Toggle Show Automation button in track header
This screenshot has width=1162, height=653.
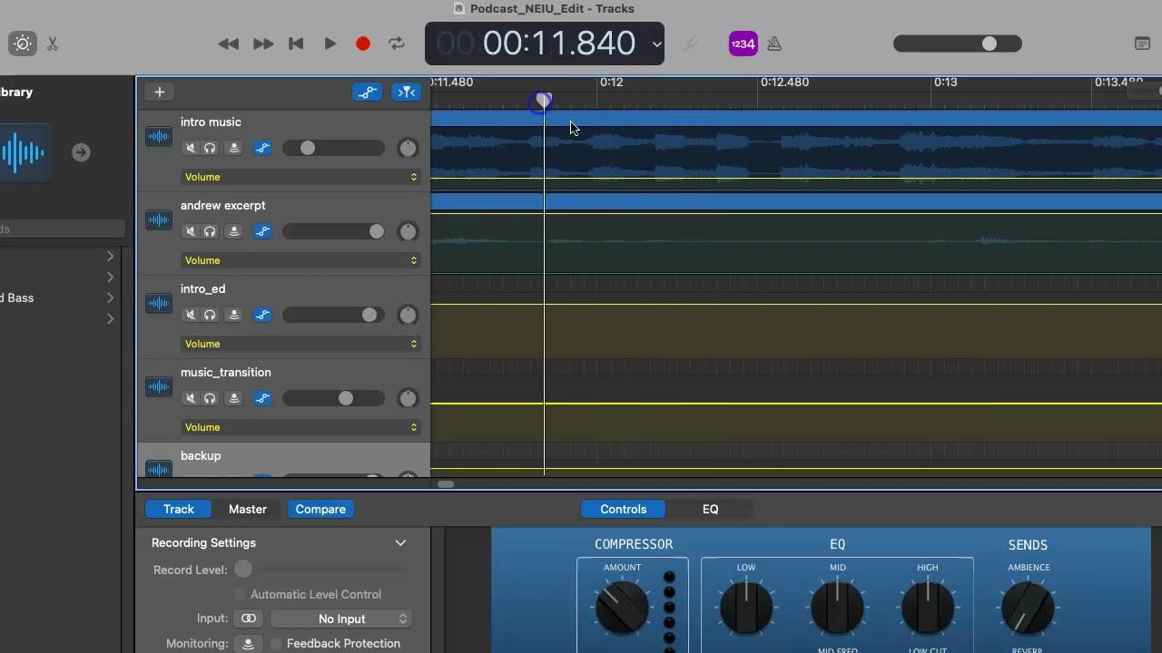[x=367, y=92]
